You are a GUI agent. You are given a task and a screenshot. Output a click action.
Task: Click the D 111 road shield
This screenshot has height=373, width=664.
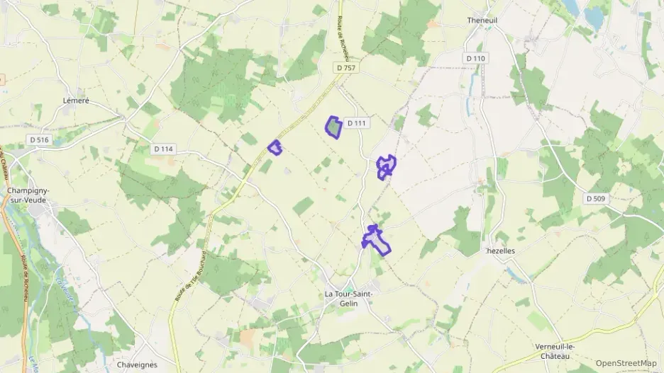(x=357, y=123)
